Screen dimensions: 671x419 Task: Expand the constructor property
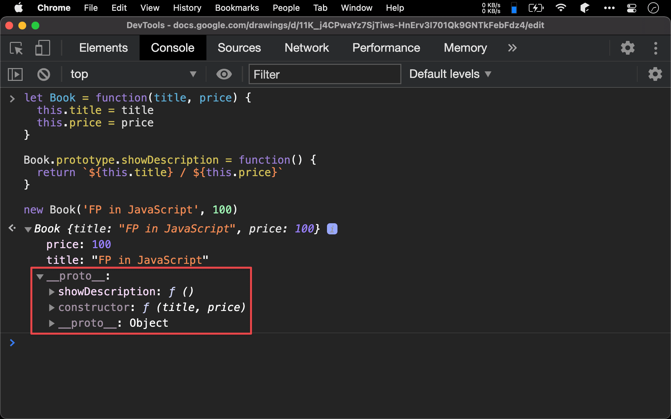pyautogui.click(x=51, y=307)
